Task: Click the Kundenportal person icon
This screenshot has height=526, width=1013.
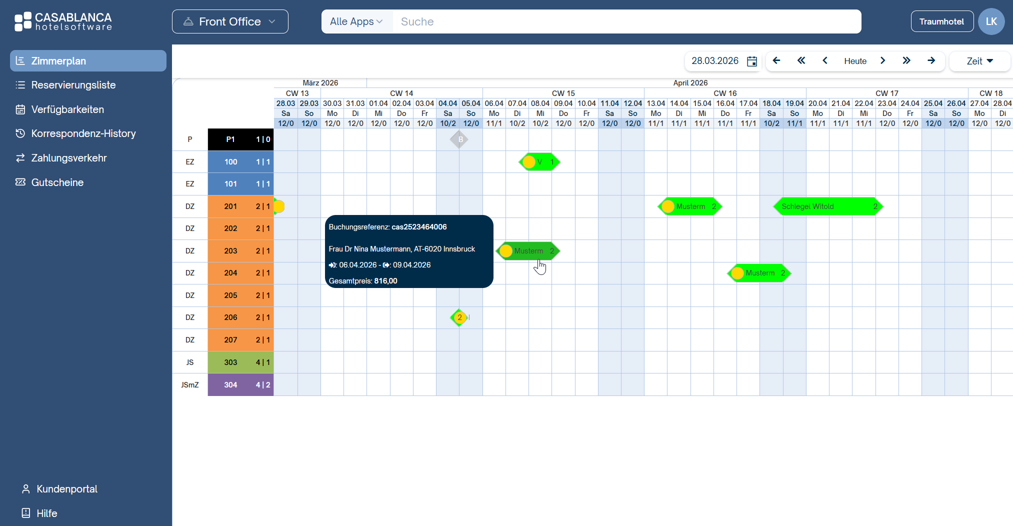Action: tap(25, 489)
